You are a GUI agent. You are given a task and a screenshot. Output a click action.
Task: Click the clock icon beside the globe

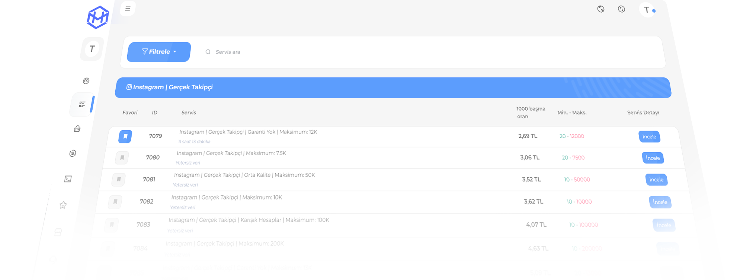click(x=622, y=9)
